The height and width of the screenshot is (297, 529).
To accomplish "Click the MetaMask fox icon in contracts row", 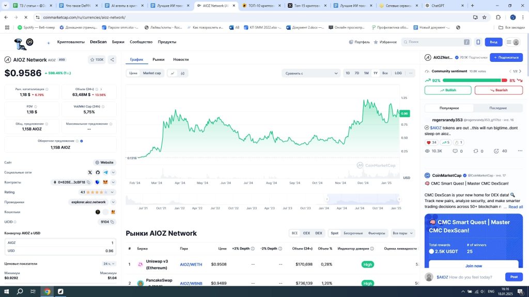I will [105, 182].
